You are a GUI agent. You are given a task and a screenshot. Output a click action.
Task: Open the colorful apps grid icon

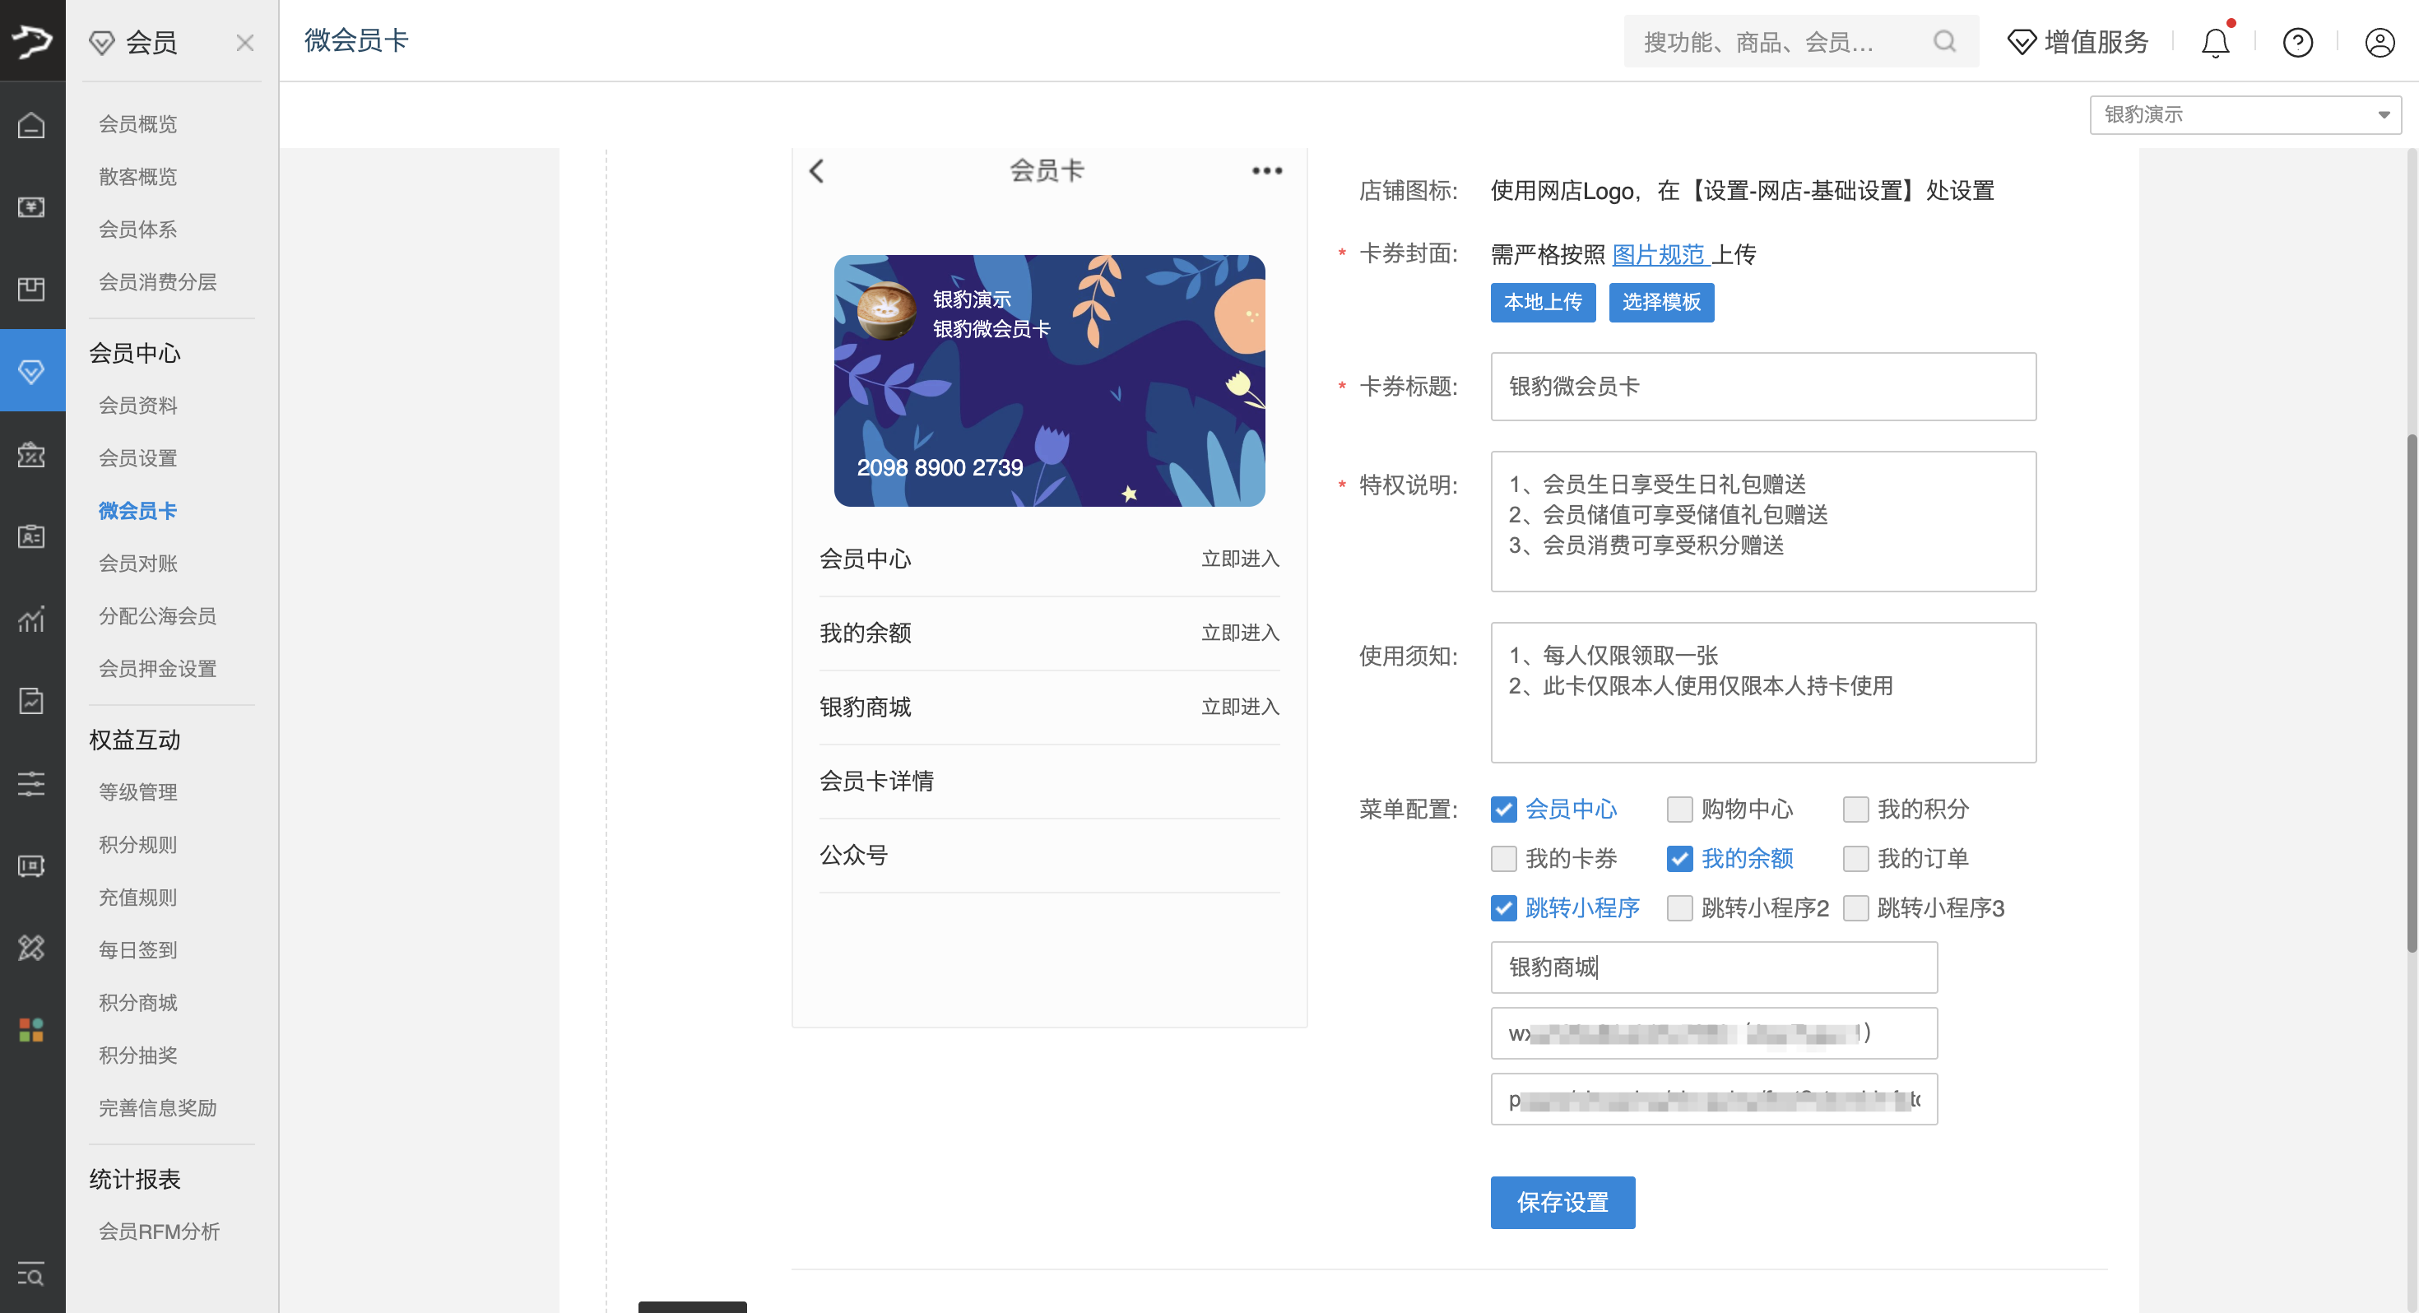pyautogui.click(x=32, y=1030)
